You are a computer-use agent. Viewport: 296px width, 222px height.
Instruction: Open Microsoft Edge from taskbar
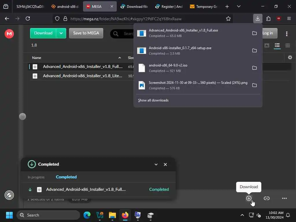tap(87, 215)
